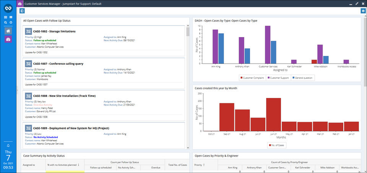This screenshot has height=173, width=367.
Task: Click the Assigned to column header
Action: pos(33,165)
